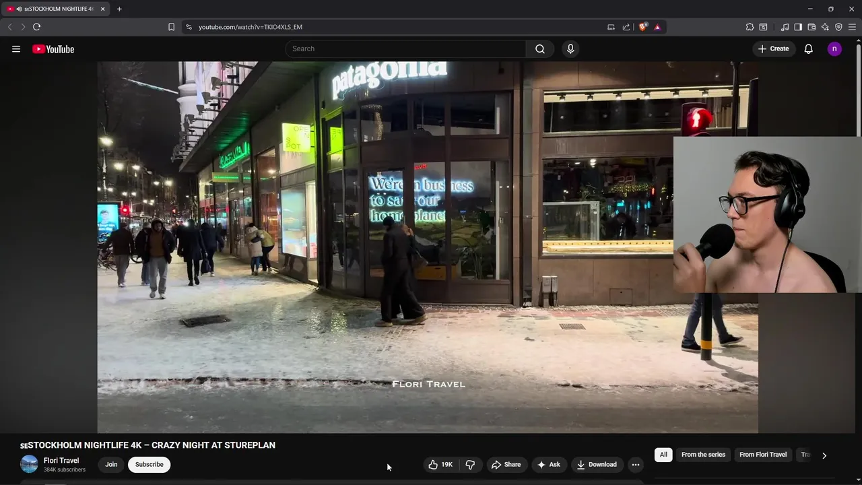Image resolution: width=862 pixels, height=485 pixels.
Task: Toggle the browser sidebar panel
Action: (x=798, y=27)
